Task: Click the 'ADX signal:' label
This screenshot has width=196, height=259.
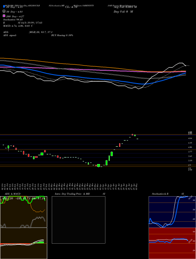Action: (10, 35)
